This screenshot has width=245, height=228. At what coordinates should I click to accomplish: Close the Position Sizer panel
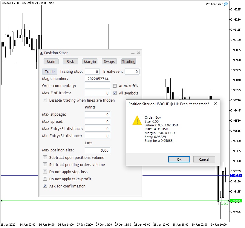coord(139,53)
